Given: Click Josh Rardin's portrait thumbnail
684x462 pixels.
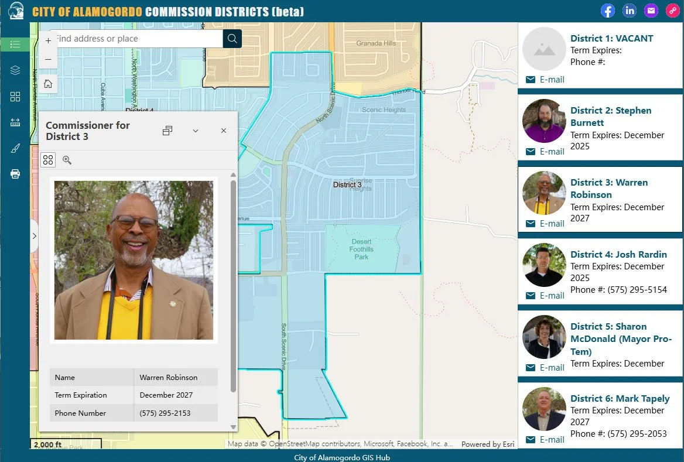Looking at the screenshot, I should (x=544, y=265).
